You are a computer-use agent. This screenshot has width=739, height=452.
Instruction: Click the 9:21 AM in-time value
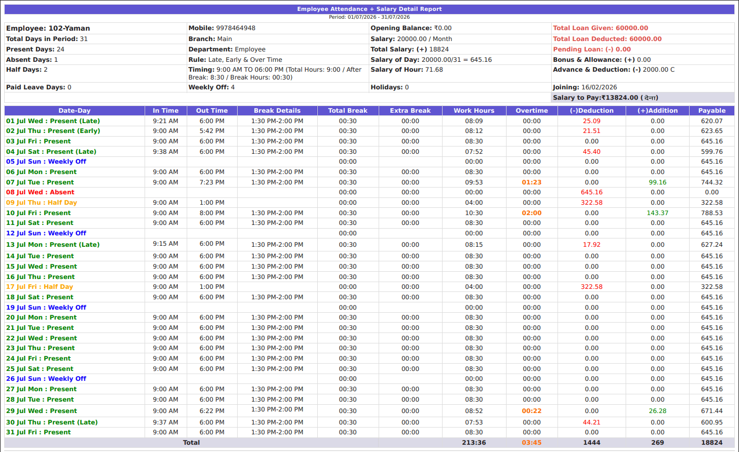(165, 121)
